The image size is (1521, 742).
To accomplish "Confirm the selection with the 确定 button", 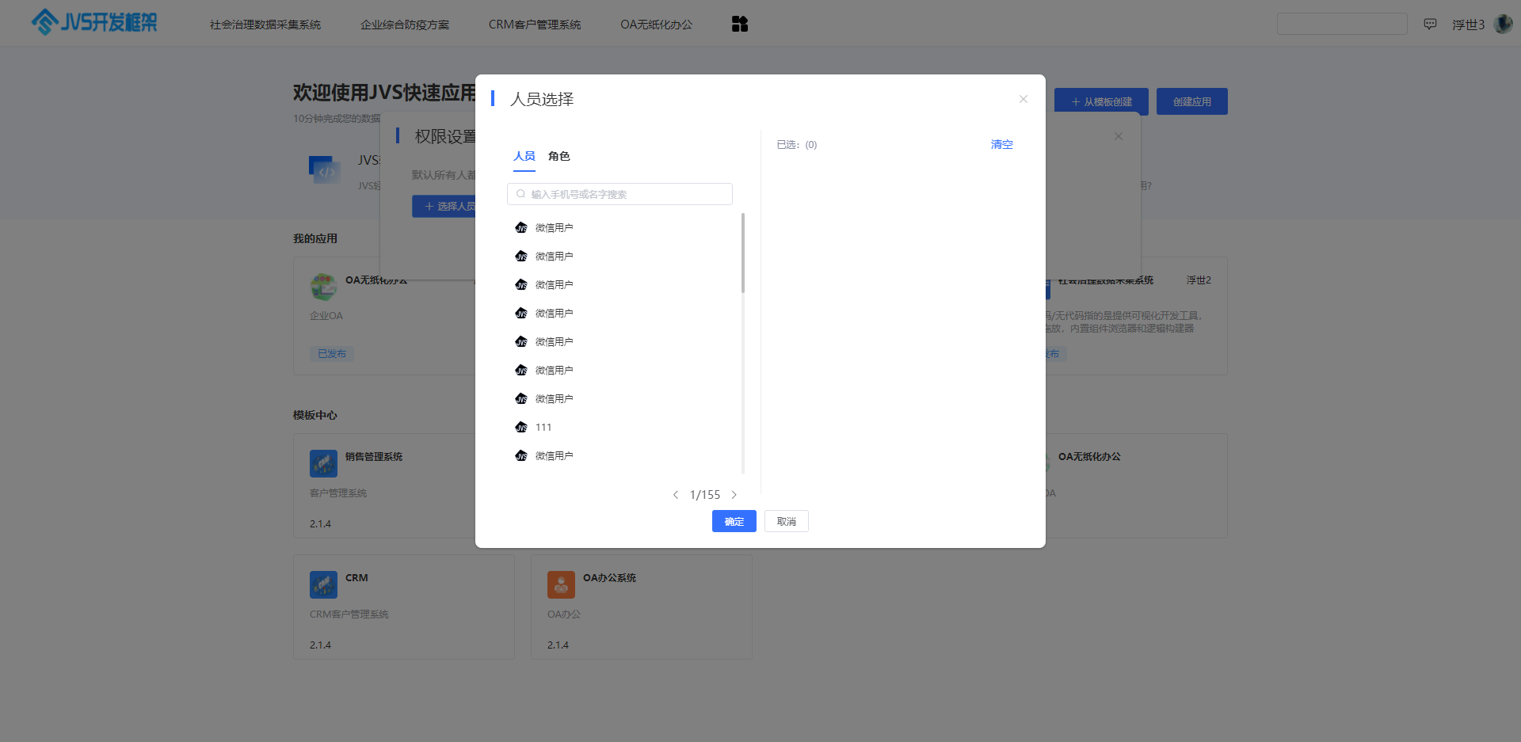I will (734, 521).
